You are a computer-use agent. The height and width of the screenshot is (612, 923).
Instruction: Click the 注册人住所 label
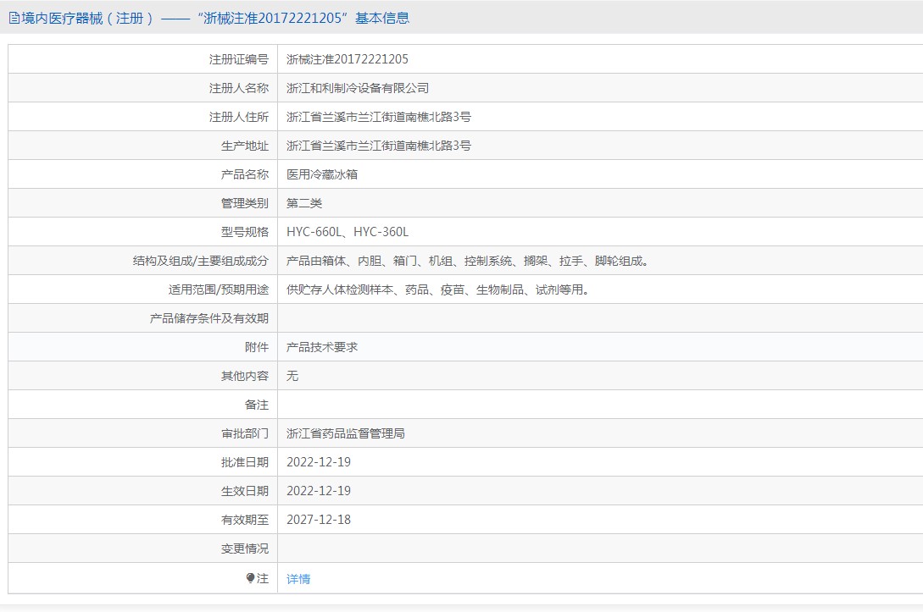(239, 117)
